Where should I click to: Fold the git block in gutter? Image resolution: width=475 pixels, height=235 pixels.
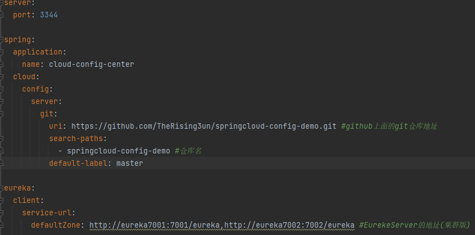[x=2, y=114]
